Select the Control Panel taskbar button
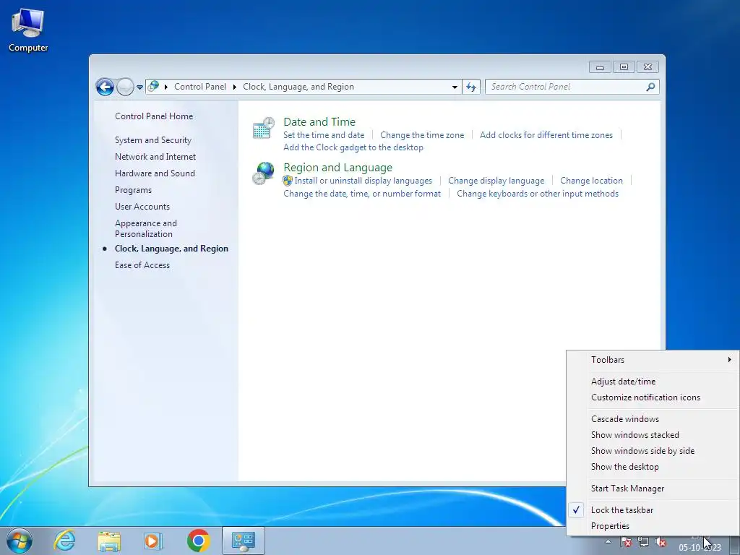 (243, 541)
